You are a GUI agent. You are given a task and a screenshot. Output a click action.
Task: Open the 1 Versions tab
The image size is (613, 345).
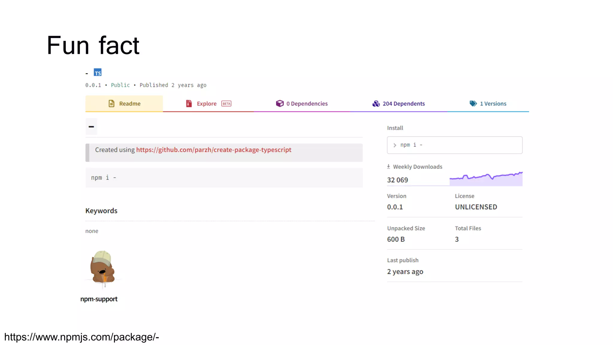[488, 104]
